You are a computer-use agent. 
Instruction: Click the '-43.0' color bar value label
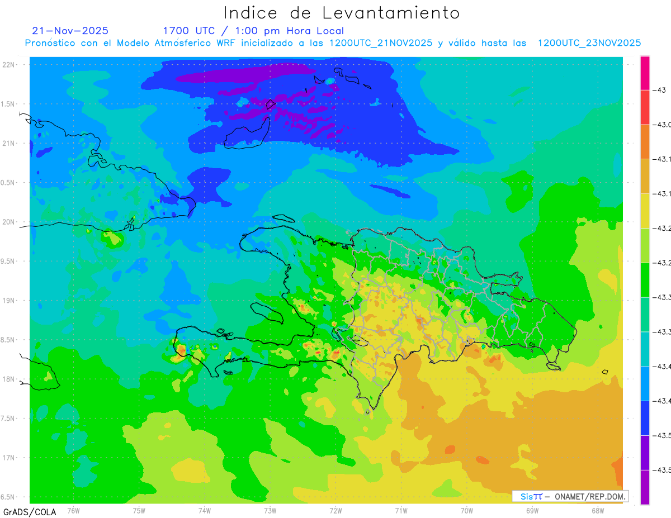[x=662, y=125]
